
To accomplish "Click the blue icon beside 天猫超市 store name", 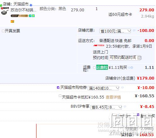I will coord(31,5).
